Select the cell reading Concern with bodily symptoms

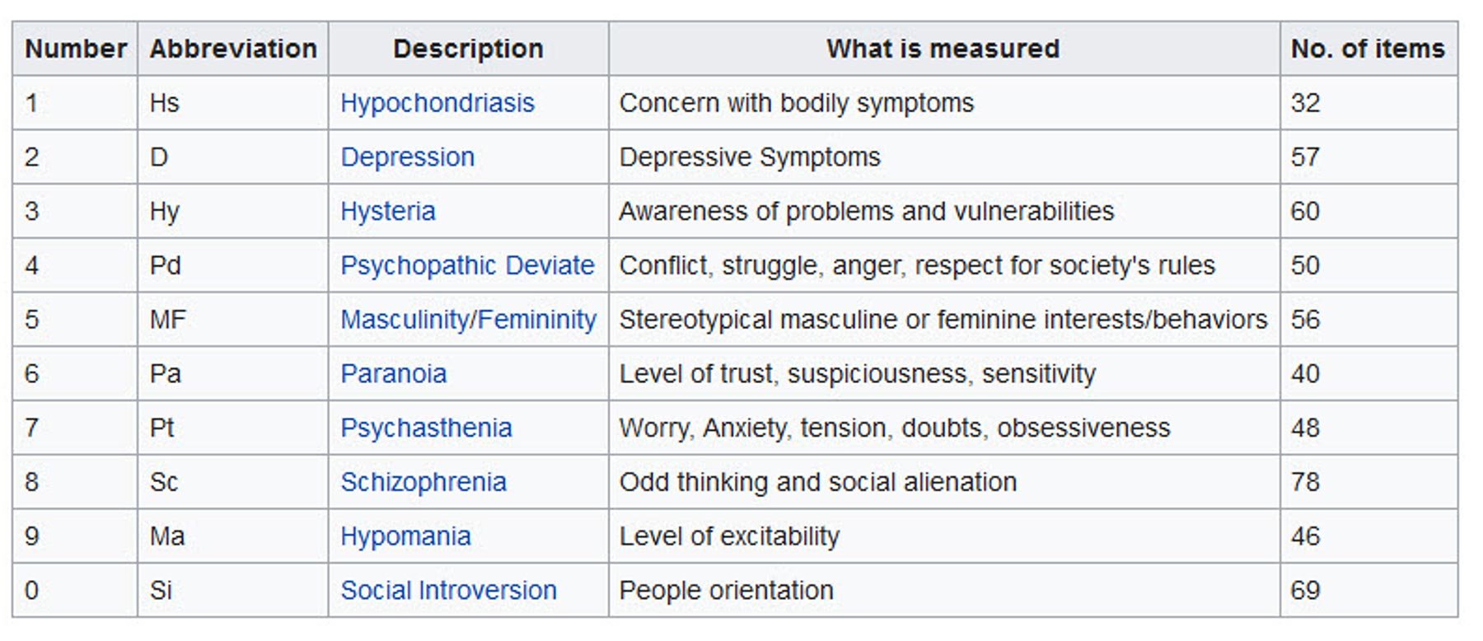tap(796, 103)
